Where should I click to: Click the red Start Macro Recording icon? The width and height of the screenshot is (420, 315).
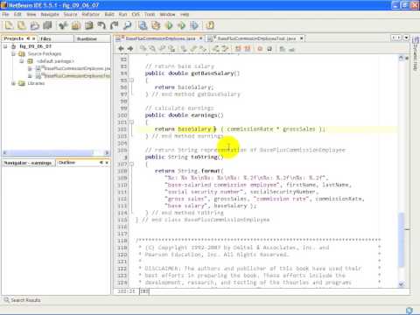click(260, 49)
